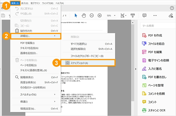This screenshot has width=176, height=116.
Task: Open the 電子サインを依頼 tool
Action: (155, 60)
